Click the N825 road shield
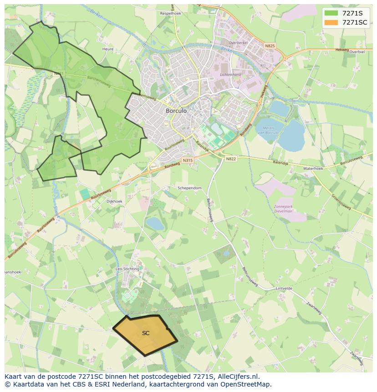The height and width of the screenshot is (392, 377). coord(270,46)
